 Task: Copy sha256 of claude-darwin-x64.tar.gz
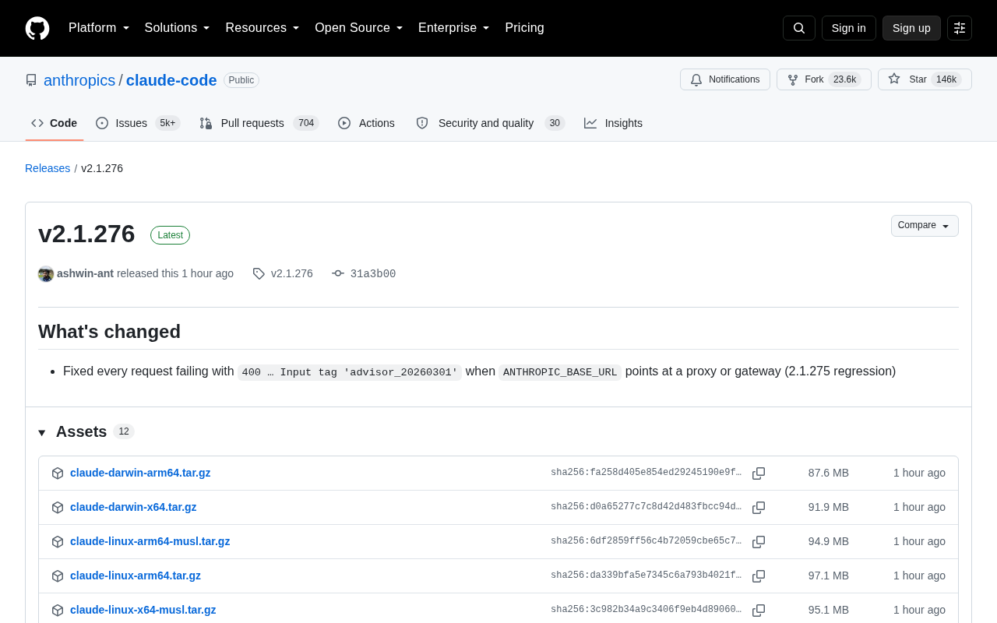pos(759,508)
